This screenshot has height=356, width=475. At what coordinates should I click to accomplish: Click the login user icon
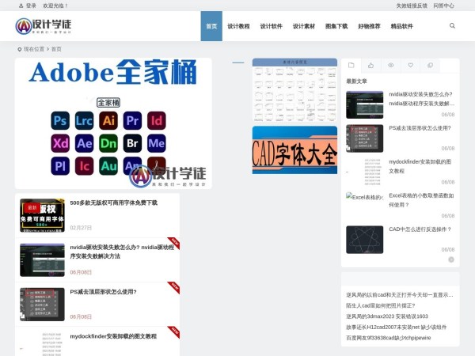coord(21,6)
